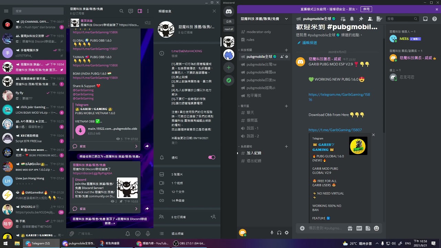Screen dimensions: 441x248
Task: Click Discord read all button
Action: tap(229, 29)
